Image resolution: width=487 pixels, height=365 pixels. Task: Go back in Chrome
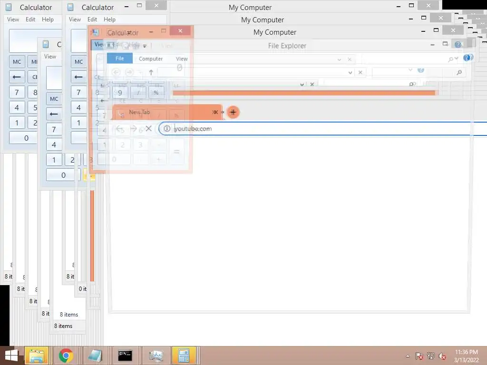[x=120, y=128]
